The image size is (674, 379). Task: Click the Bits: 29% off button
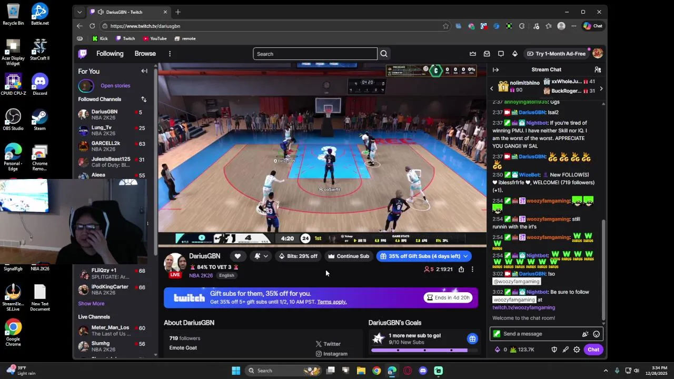(x=298, y=256)
